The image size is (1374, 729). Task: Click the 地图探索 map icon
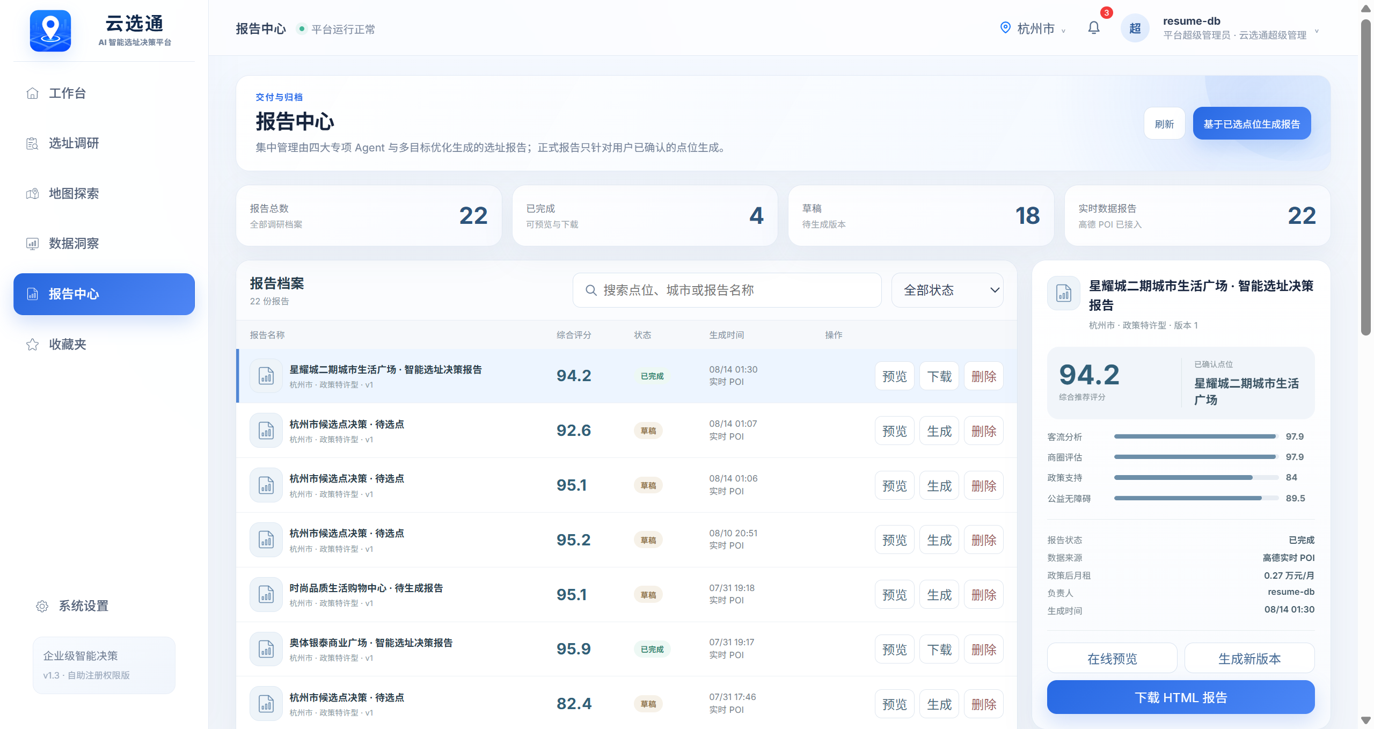[x=32, y=194]
